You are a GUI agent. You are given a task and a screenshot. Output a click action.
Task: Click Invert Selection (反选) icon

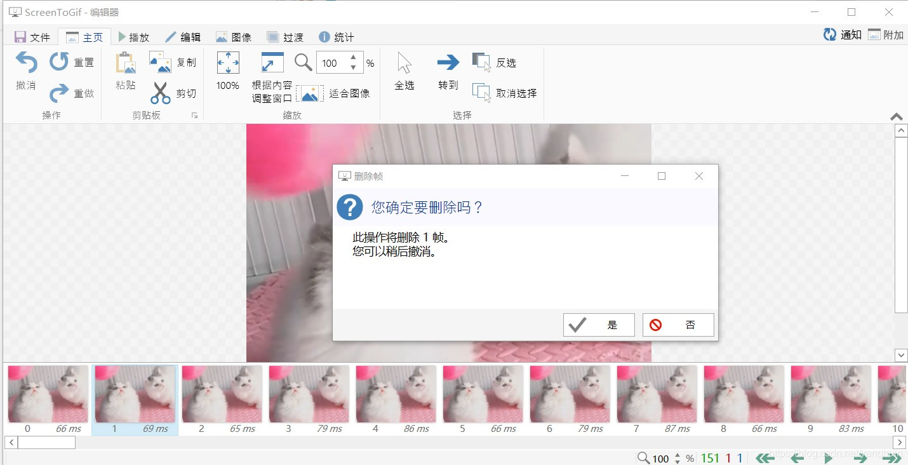point(482,62)
